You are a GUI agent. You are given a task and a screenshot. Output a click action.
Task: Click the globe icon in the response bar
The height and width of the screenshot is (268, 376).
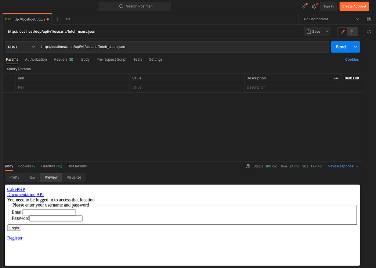(x=248, y=166)
